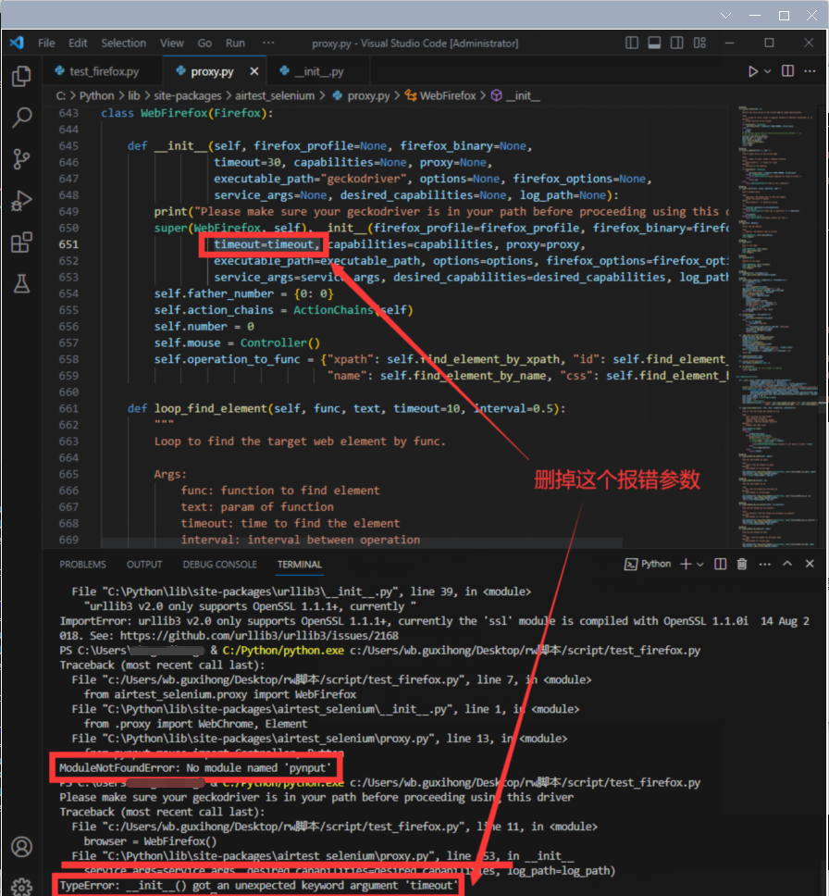The height and width of the screenshot is (896, 829).
Task: Open terminal panel More Actions ellipsis
Action: point(765,564)
